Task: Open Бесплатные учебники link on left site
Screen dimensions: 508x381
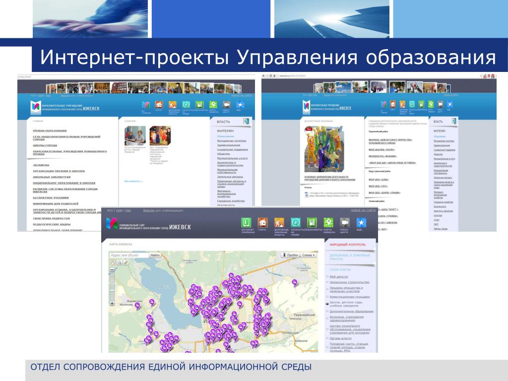Action: click(x=51, y=197)
